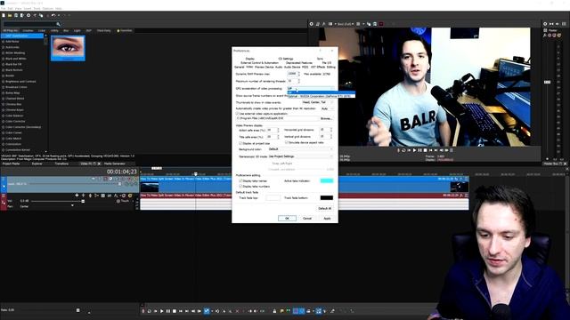The image size is (570, 320).
Task: Click the star beside Border effect
Action: coord(4,76)
